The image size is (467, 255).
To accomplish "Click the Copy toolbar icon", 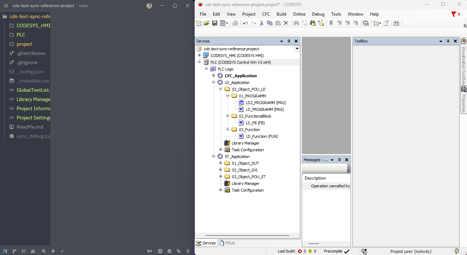I will pos(270,23).
